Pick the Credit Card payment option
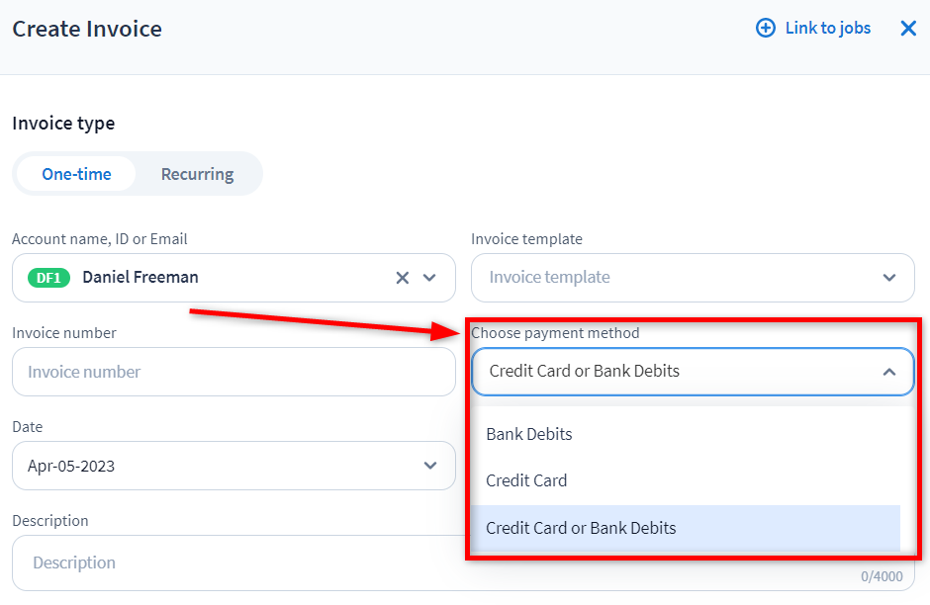Image resolution: width=930 pixels, height=605 pixels. 526,480
